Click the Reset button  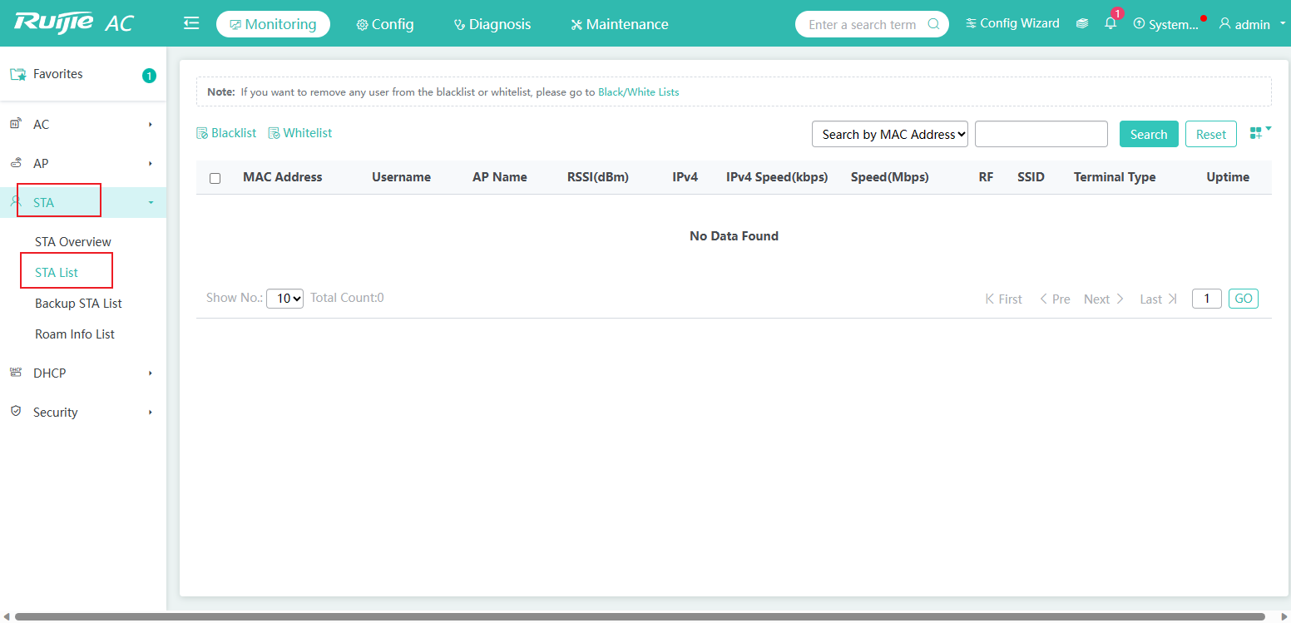click(x=1211, y=134)
